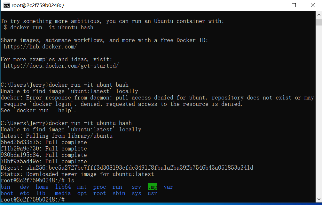The width and height of the screenshot is (322, 205).
Task: Click the 'docker run -it ubunt bash' command
Action: click(89, 85)
